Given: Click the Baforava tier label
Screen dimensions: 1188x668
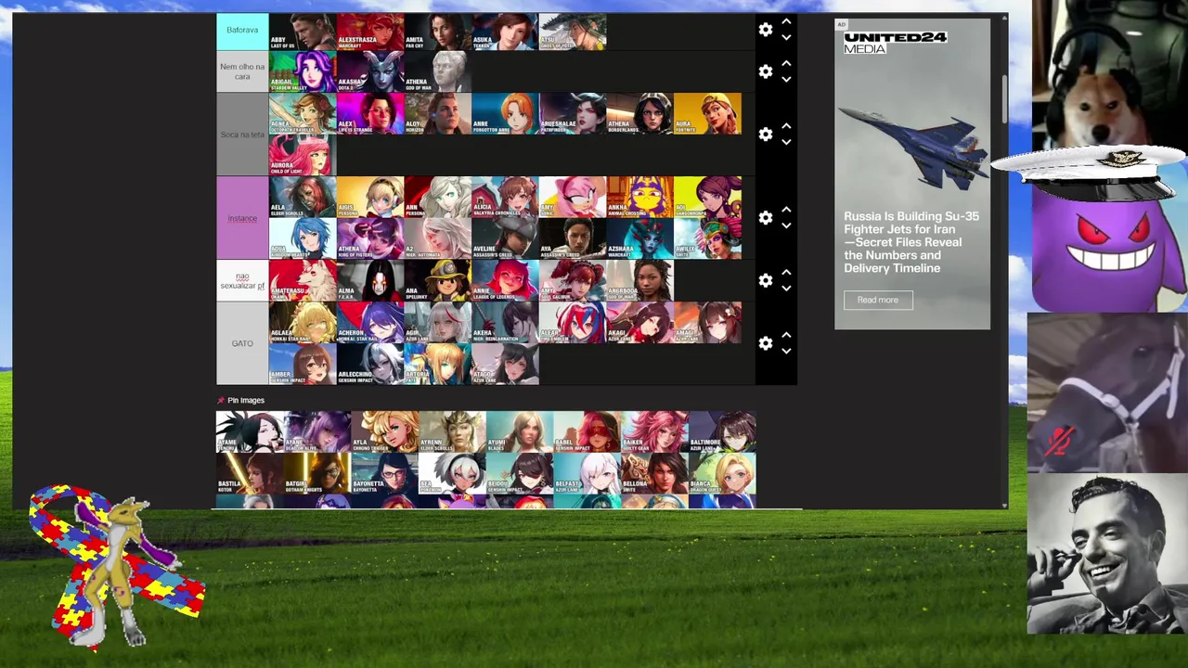Looking at the screenshot, I should click(x=242, y=31).
